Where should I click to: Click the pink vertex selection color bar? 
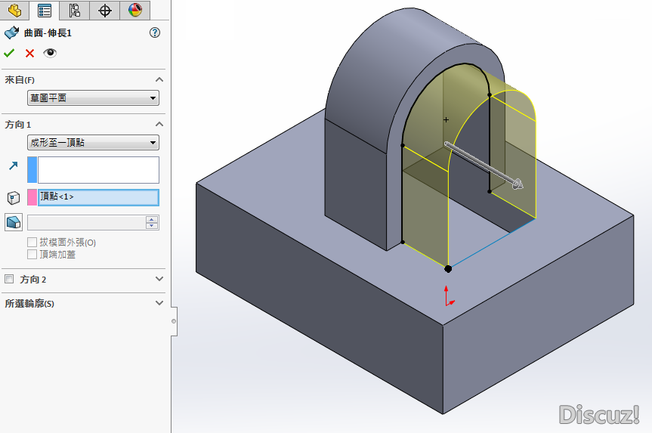(x=32, y=197)
